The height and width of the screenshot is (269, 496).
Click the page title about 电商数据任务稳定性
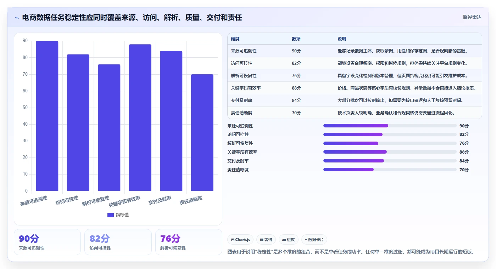coord(132,17)
